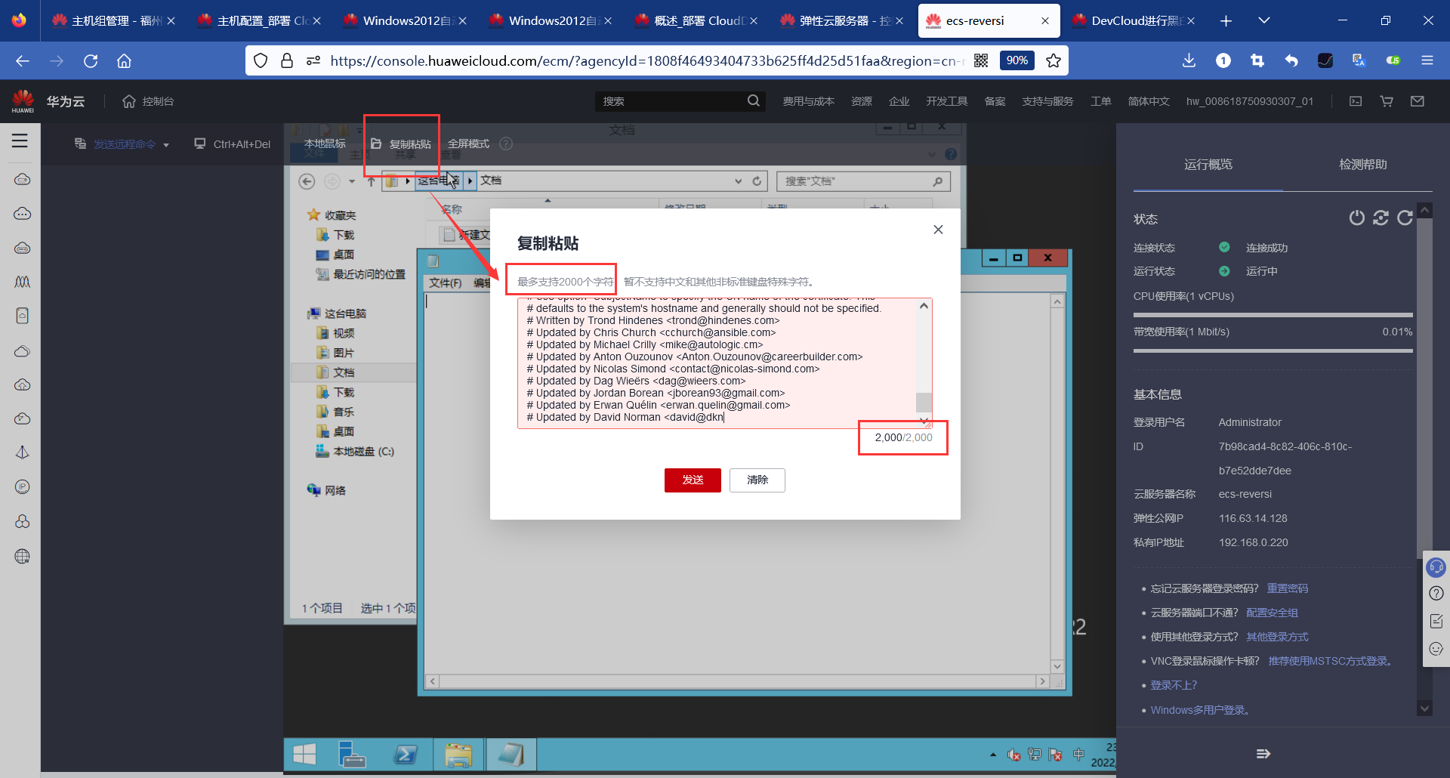Reload the current browser page
The width and height of the screenshot is (1450, 778).
[91, 60]
